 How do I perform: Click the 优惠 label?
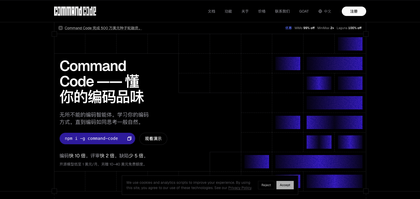288,28
